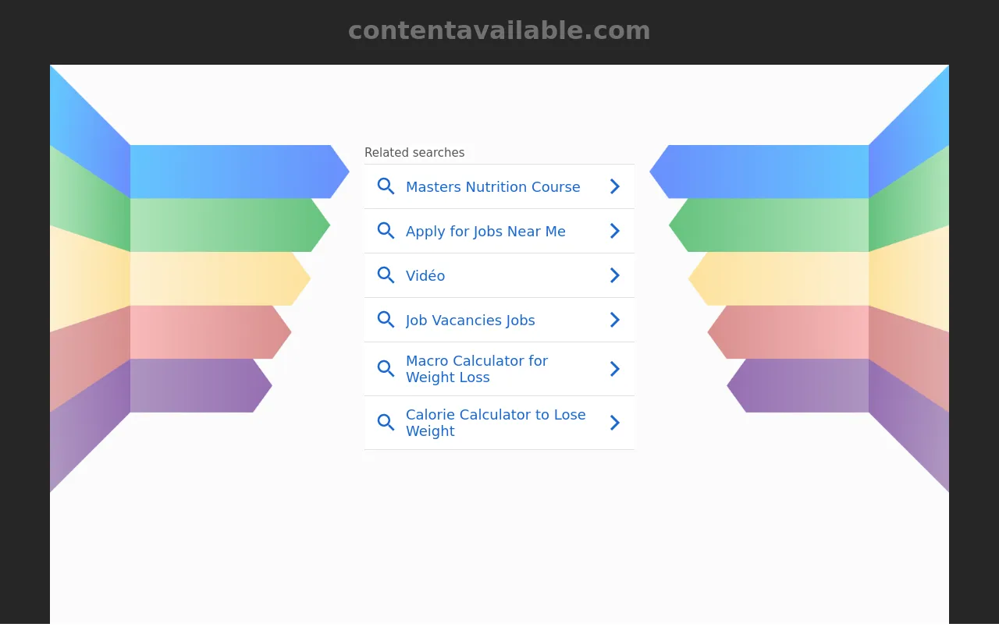Click search icon beside Masters Nutrition Course
This screenshot has width=999, height=627.
tap(386, 186)
